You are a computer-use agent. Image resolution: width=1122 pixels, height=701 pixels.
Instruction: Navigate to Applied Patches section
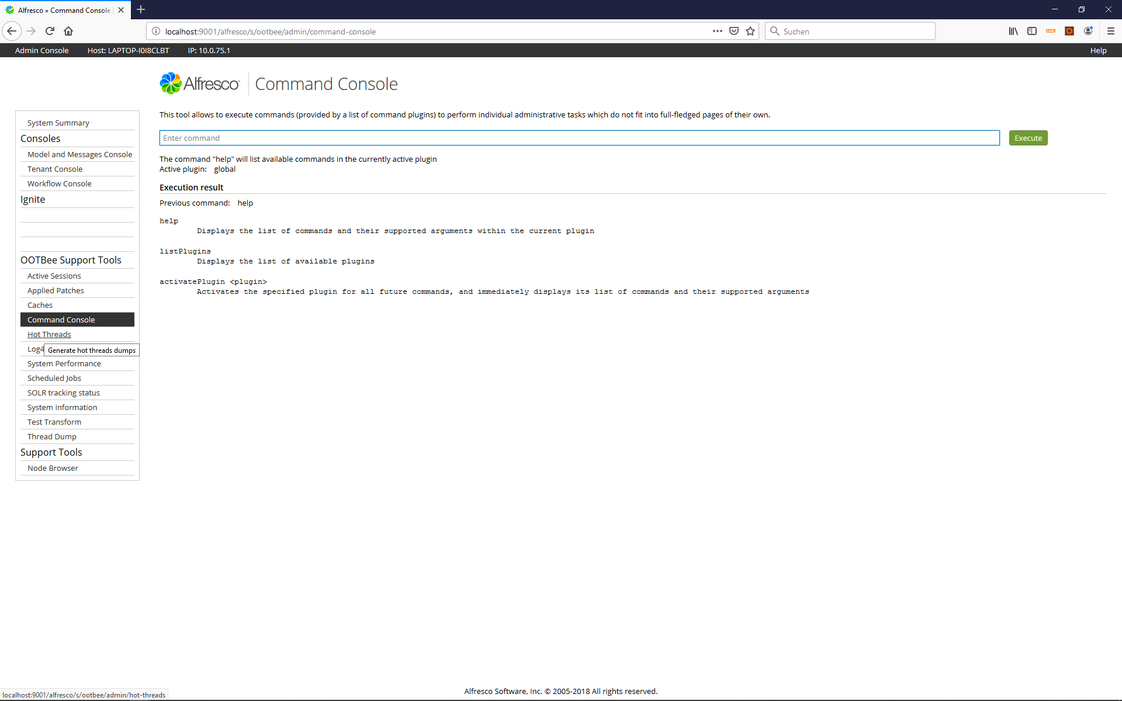coord(55,290)
